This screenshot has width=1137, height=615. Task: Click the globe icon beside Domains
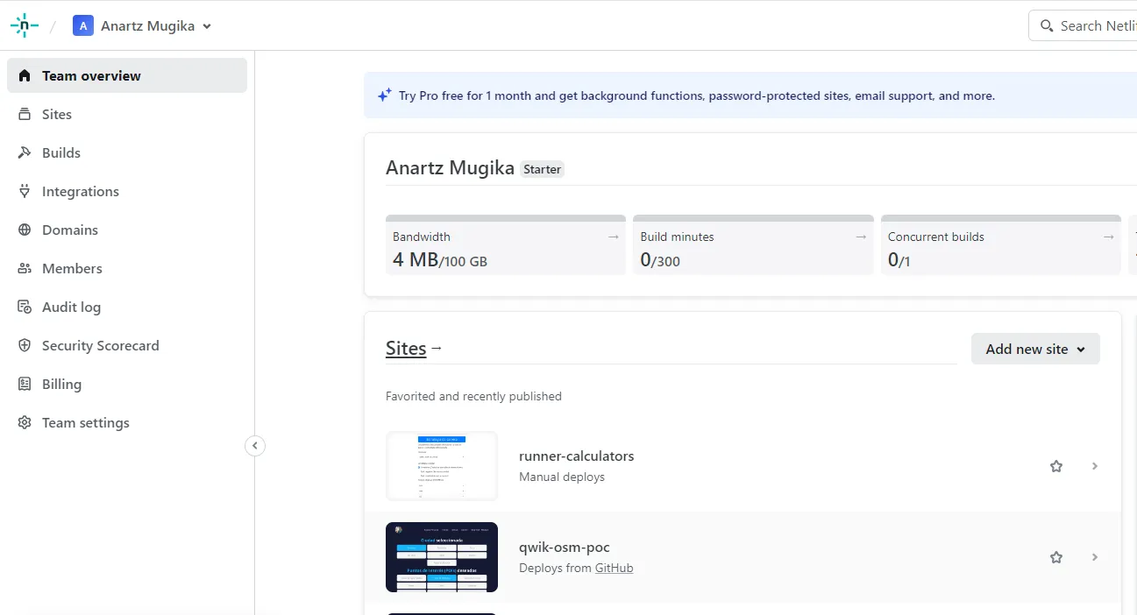25,230
